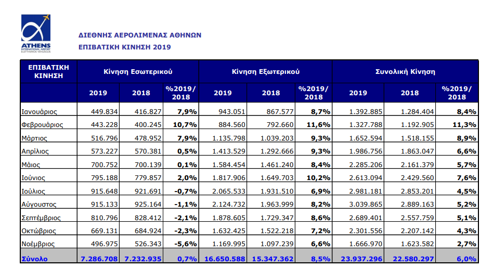Image resolution: width=493 pixels, height=267 pixels.
Task: Select the Ιανουάριος row label
Action: [x=40, y=111]
